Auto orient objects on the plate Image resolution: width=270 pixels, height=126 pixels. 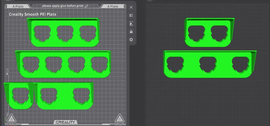[131, 24]
